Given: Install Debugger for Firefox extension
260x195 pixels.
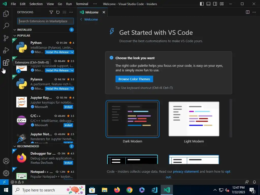Looking at the screenshot, I should point(68,163).
